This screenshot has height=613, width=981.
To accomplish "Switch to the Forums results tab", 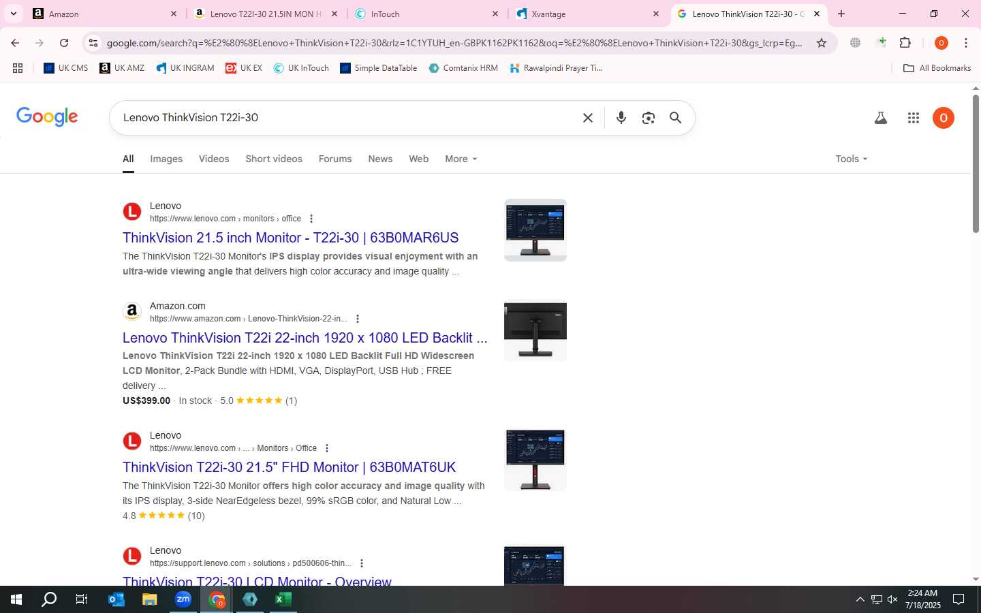I will [335, 159].
